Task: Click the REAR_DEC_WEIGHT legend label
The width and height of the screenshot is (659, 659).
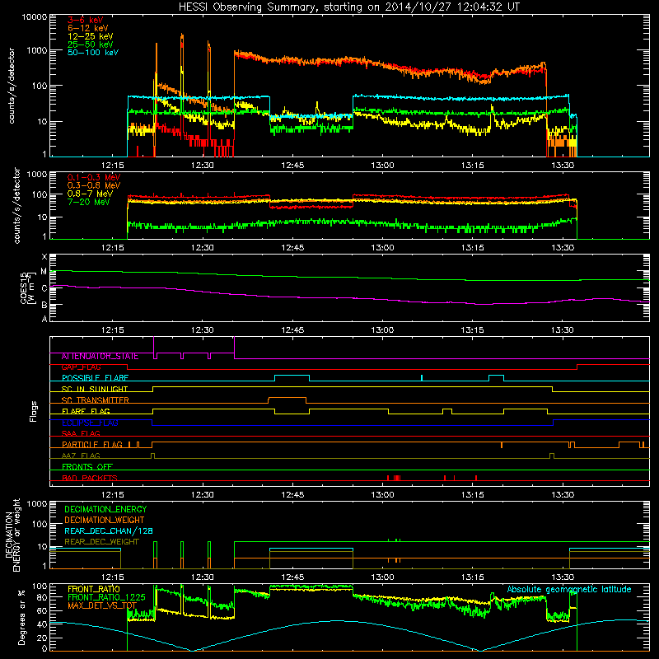Action: (101, 542)
